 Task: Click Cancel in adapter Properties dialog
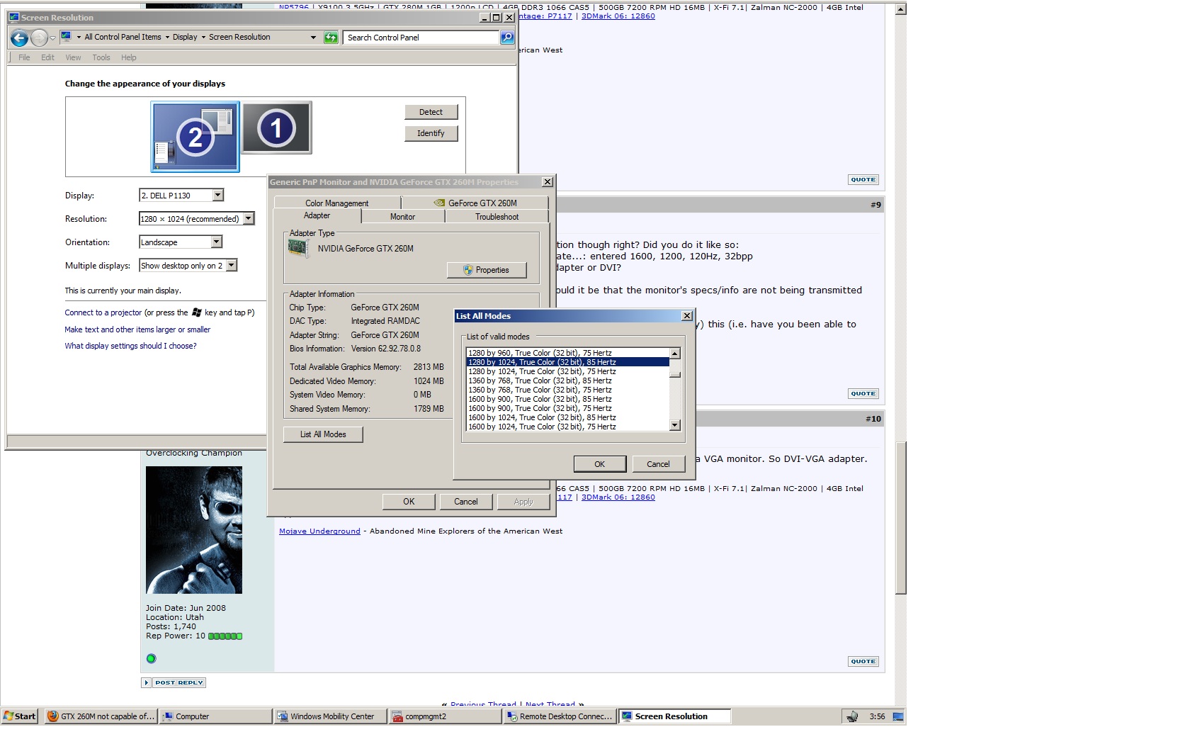tap(465, 502)
